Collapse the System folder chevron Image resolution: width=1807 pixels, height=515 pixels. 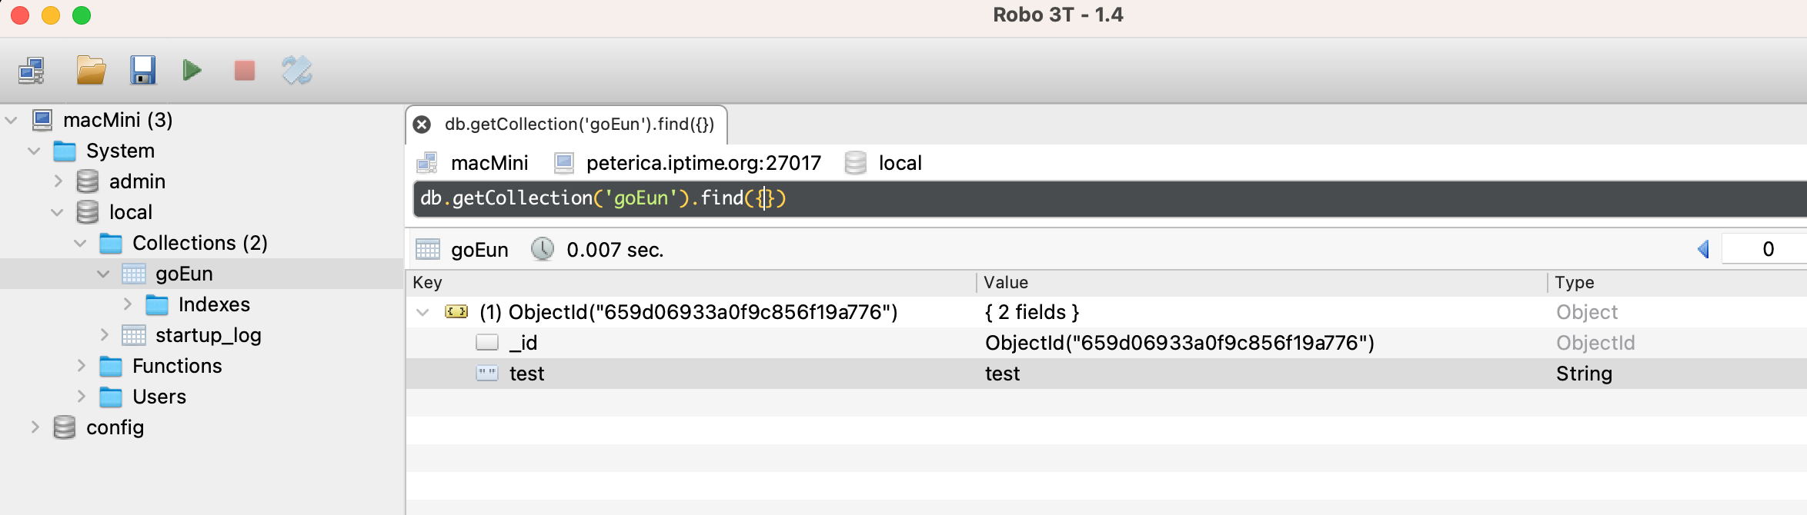point(34,151)
